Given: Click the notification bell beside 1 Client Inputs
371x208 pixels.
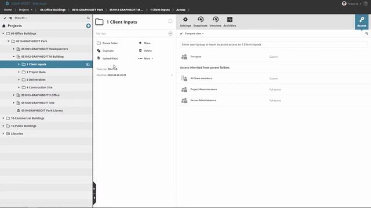Looking at the screenshot, I should (x=170, y=21).
